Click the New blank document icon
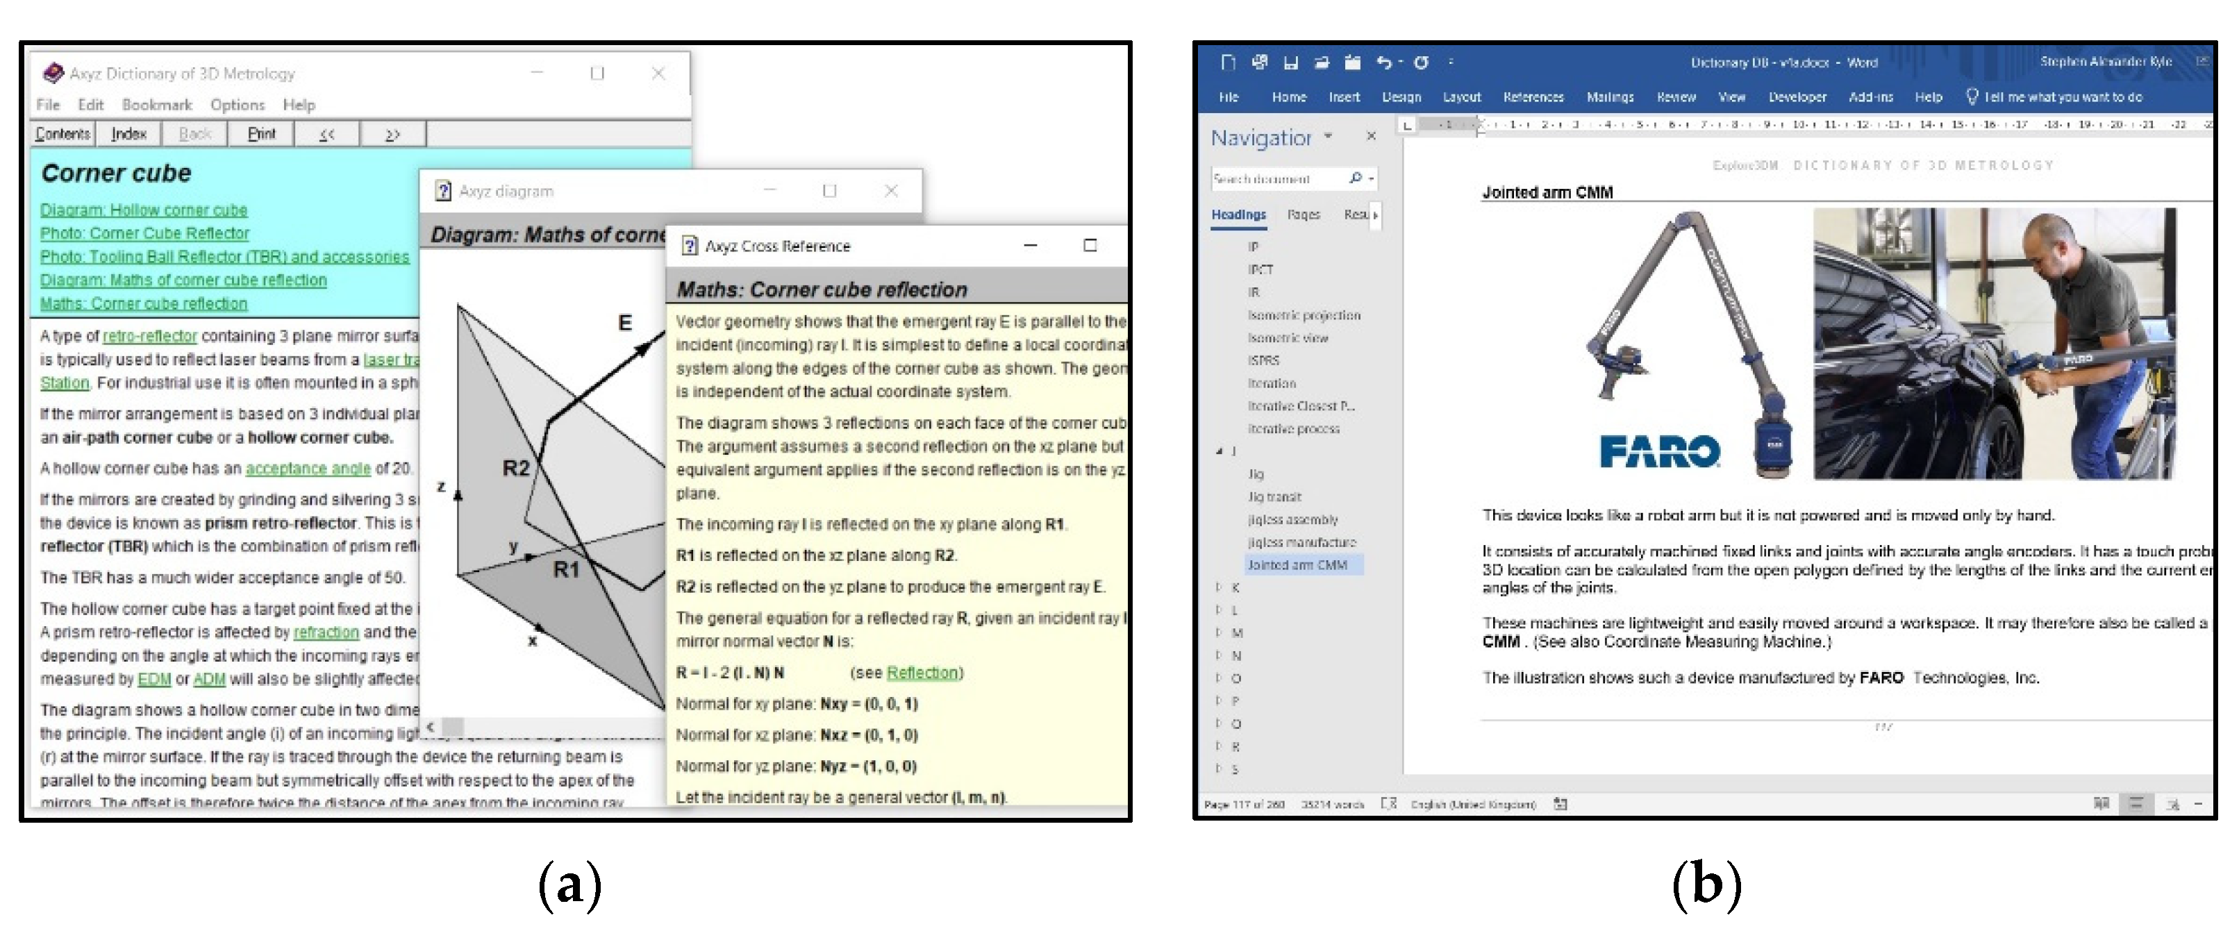This screenshot has height=931, width=2239. coord(1228,62)
